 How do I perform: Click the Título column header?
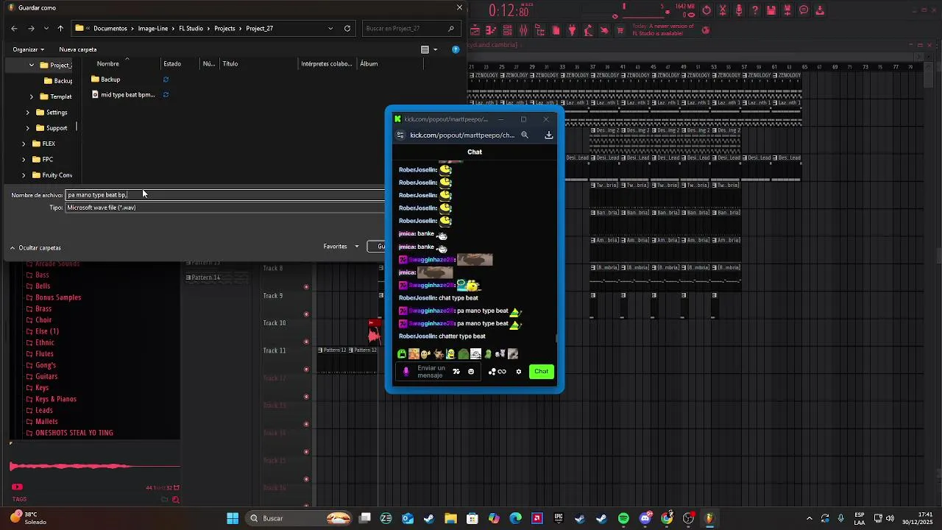230,63
